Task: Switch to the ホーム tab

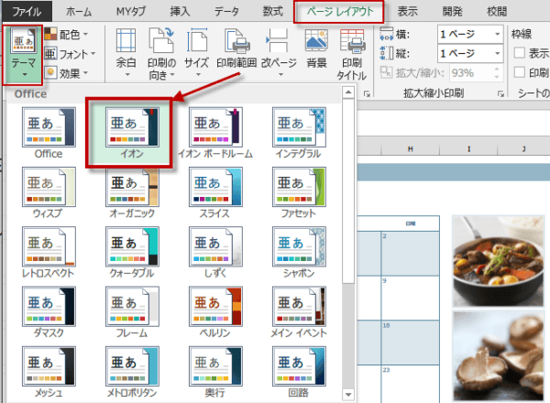Action: [79, 12]
